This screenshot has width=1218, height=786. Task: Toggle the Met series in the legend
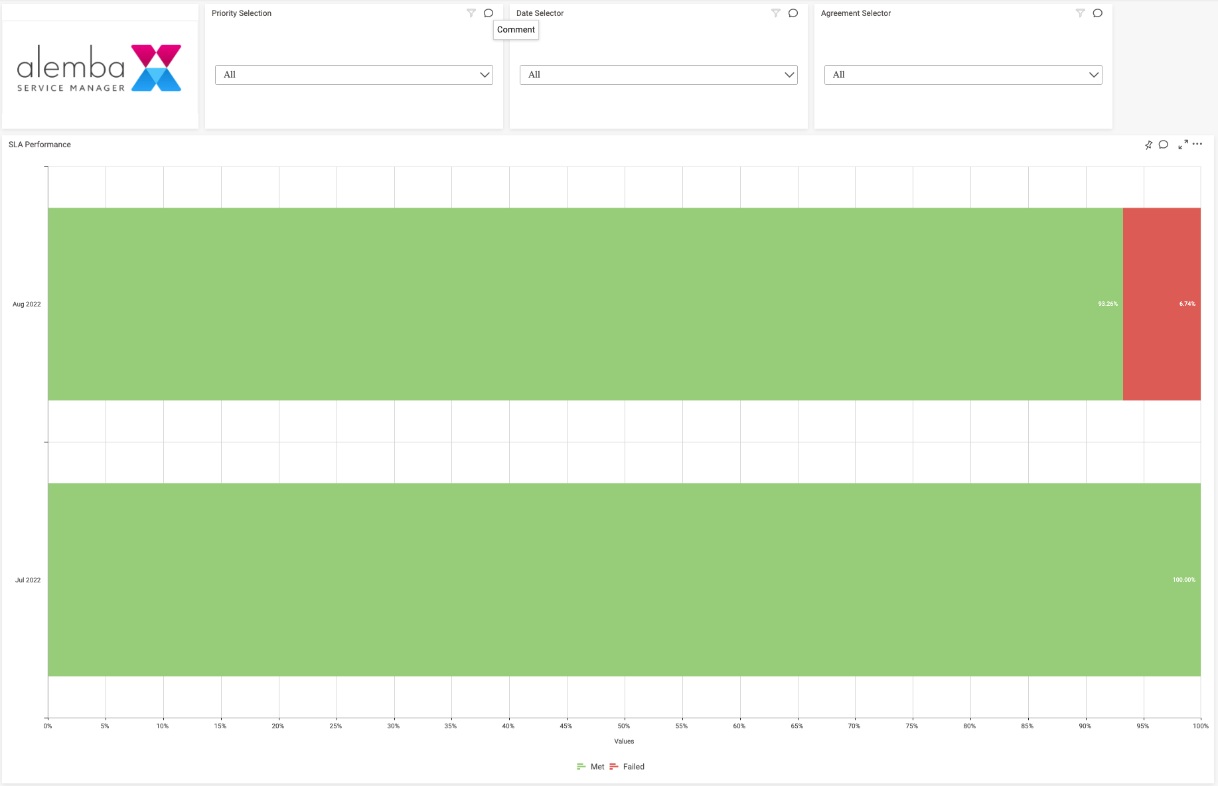tap(591, 767)
